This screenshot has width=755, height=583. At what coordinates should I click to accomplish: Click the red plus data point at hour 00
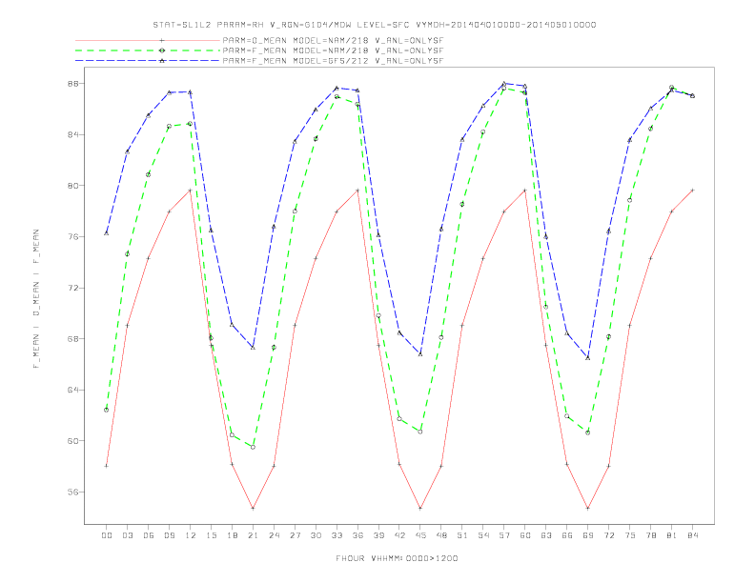pos(107,466)
